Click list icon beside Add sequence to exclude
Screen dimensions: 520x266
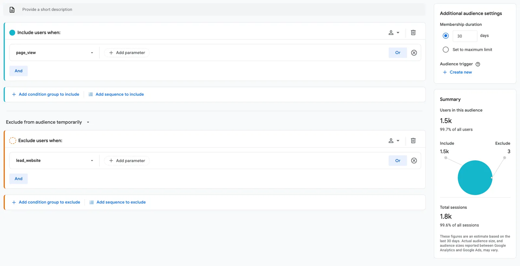pos(92,202)
